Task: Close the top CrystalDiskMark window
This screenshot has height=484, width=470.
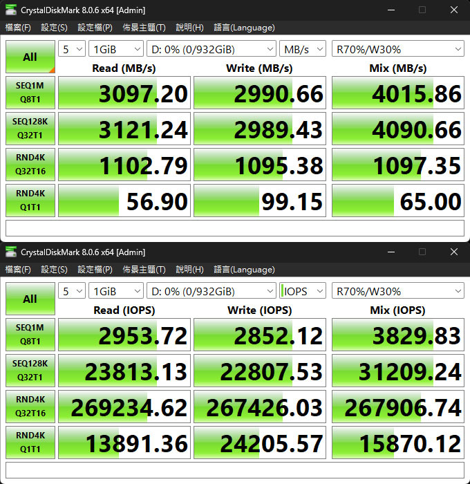Action: coord(454,10)
